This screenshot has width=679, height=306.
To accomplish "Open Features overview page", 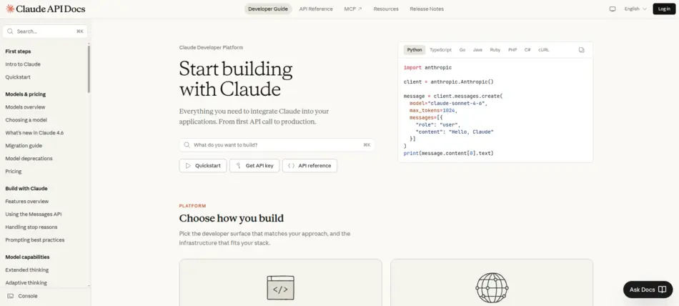I will pos(27,201).
